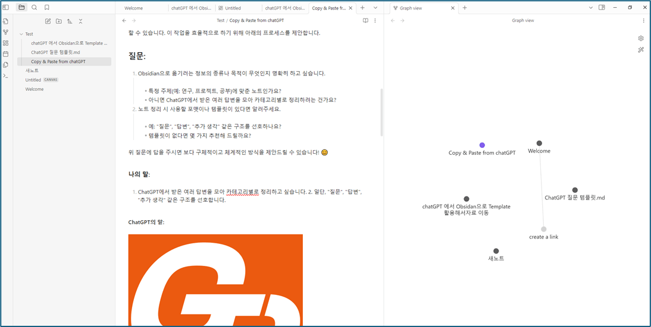Click the quick switcher ribbon icon

[x=6, y=21]
